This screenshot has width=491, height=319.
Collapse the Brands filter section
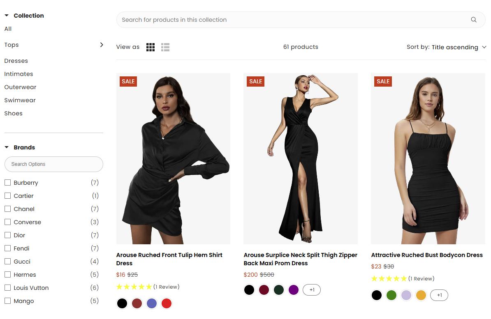tap(6, 147)
